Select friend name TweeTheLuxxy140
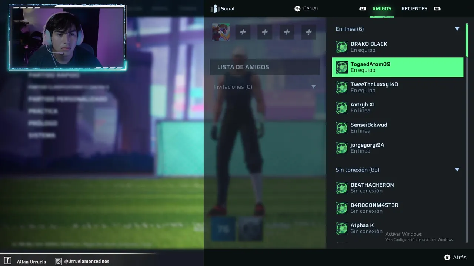This screenshot has width=474, height=266. tap(374, 84)
